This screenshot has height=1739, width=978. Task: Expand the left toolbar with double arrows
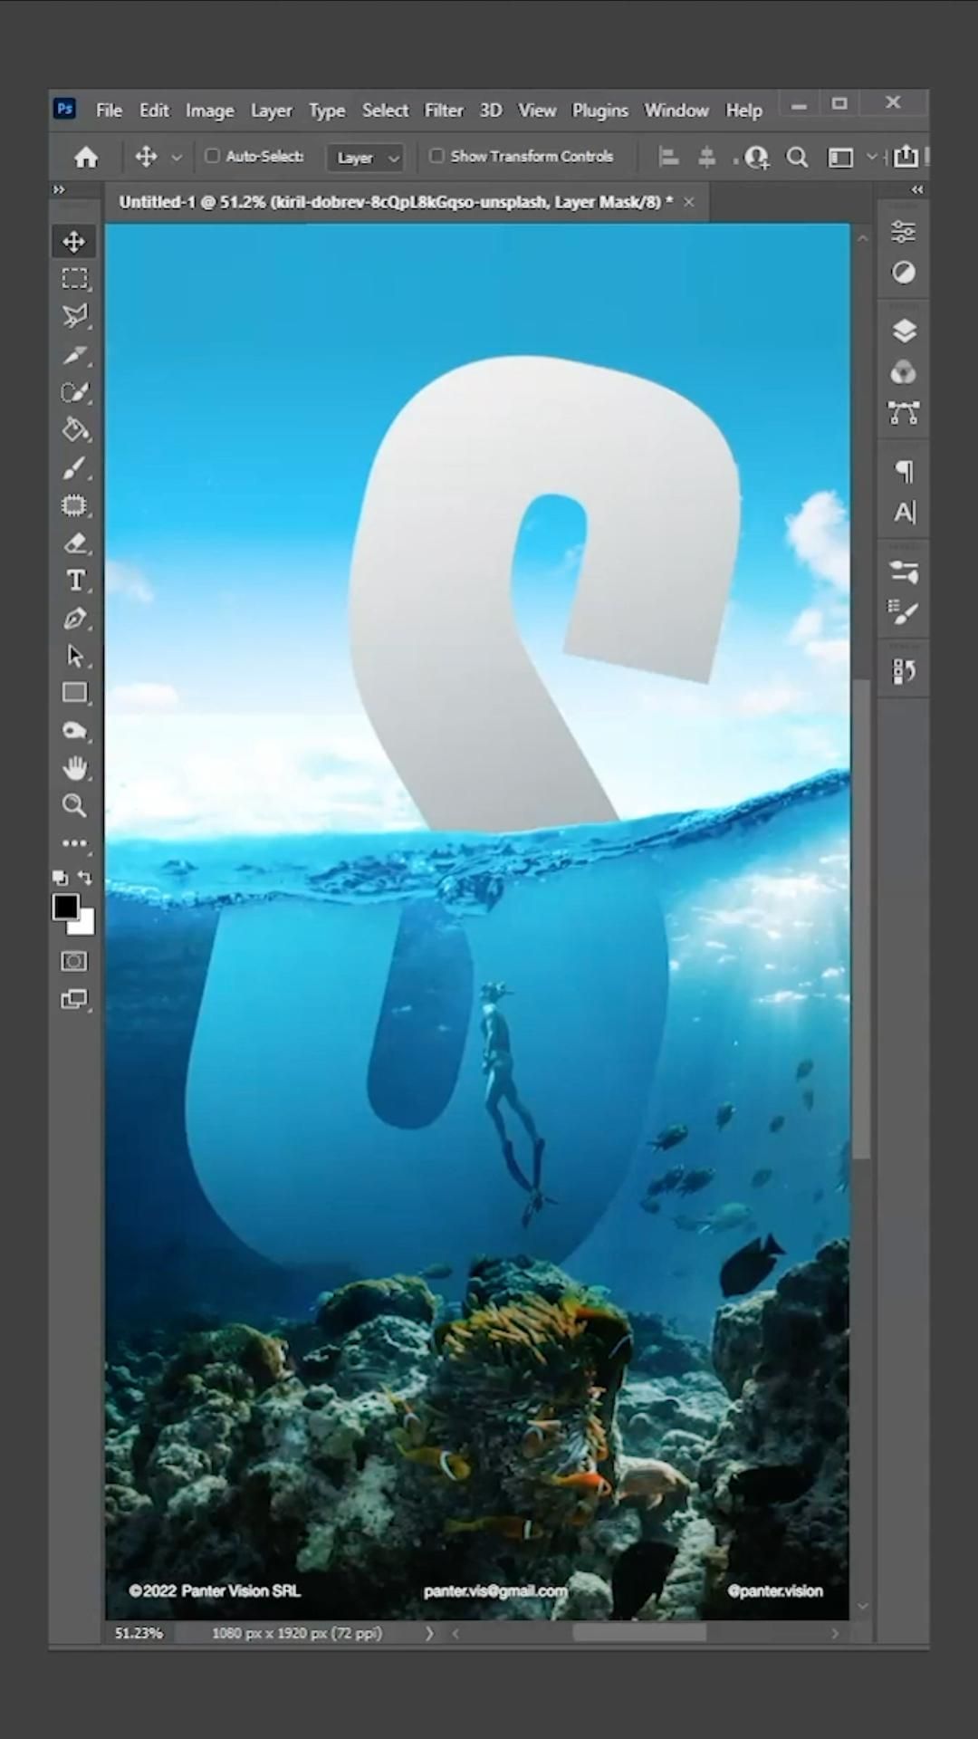59,189
